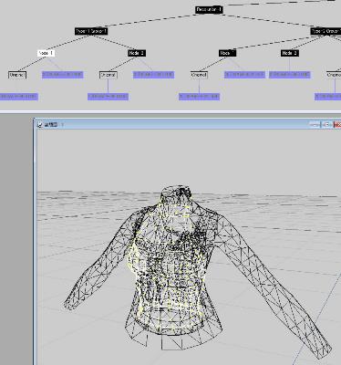
Task: Select the root Resolution 1 node
Action: coord(209,10)
